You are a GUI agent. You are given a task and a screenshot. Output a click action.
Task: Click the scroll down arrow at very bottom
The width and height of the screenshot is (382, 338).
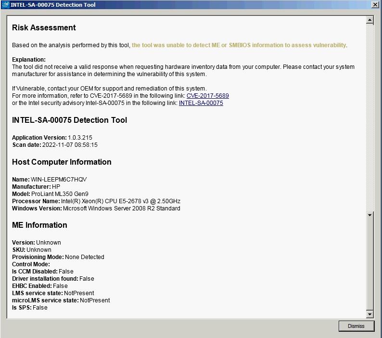click(x=369, y=314)
